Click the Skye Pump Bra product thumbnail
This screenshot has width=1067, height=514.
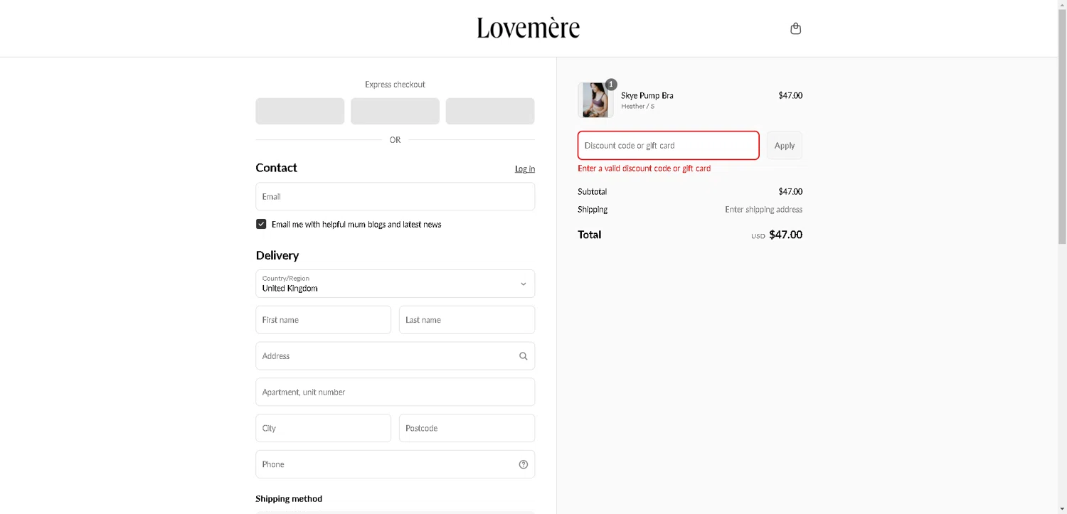click(595, 100)
